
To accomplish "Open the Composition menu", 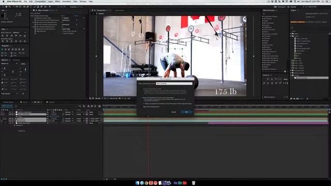I will pyautogui.click(x=40, y=1).
